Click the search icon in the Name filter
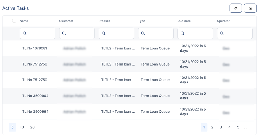The width and height of the screenshot is (259, 138). tap(25, 34)
